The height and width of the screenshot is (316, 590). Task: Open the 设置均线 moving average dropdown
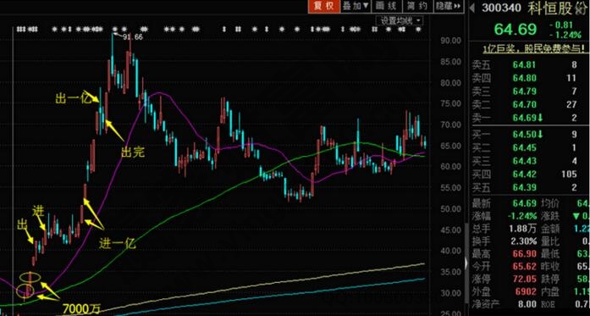click(400, 20)
